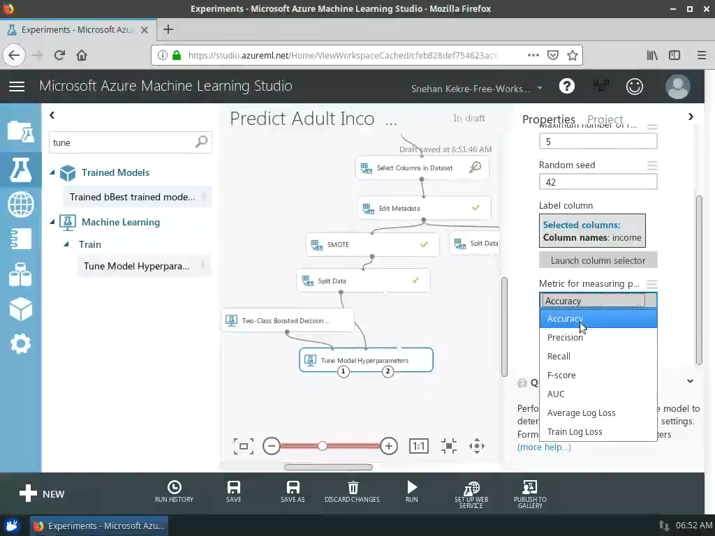The width and height of the screenshot is (715, 536).
Task: Click Firefox taskbar entry for Experiments
Action: tap(99, 526)
